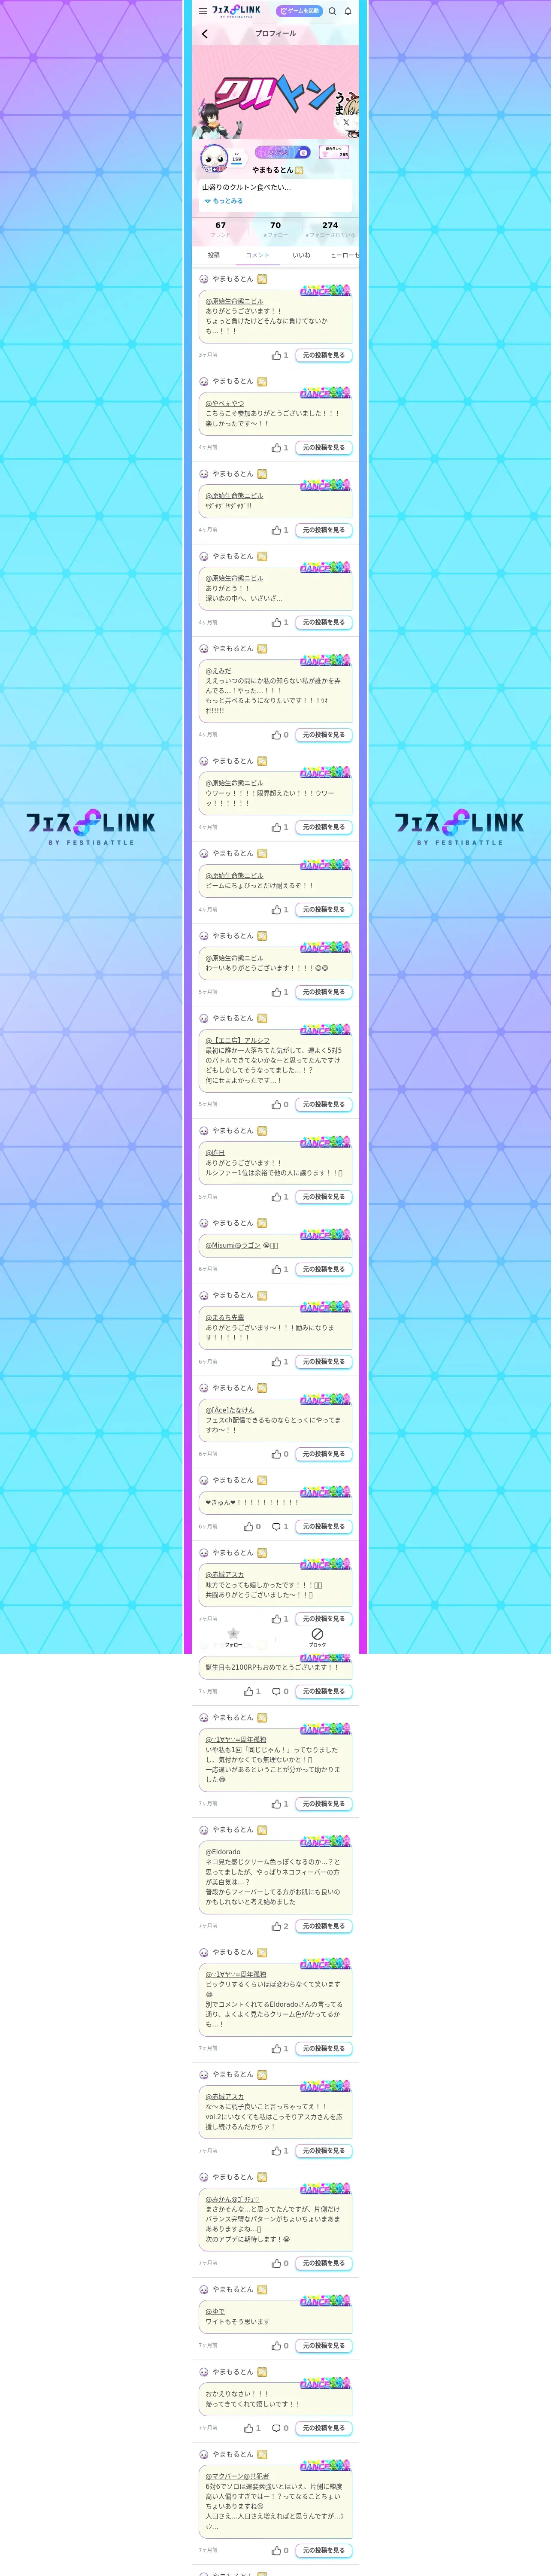The height and width of the screenshot is (2576, 551).
Task: Open the 274 フォローされている list
Action: 330,229
